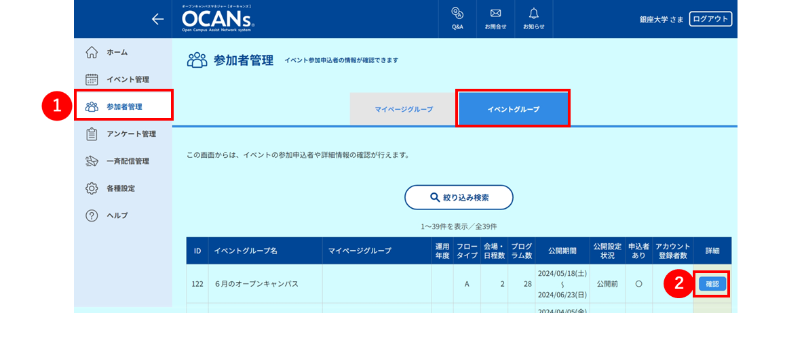
Task: Click the ID column header
Action: click(197, 251)
